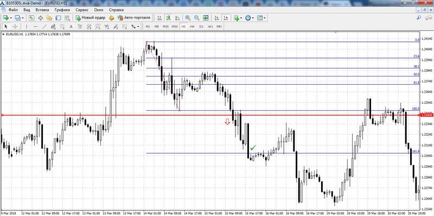Open the Вставка menu
The width and height of the screenshot is (434, 216).
point(42,10)
